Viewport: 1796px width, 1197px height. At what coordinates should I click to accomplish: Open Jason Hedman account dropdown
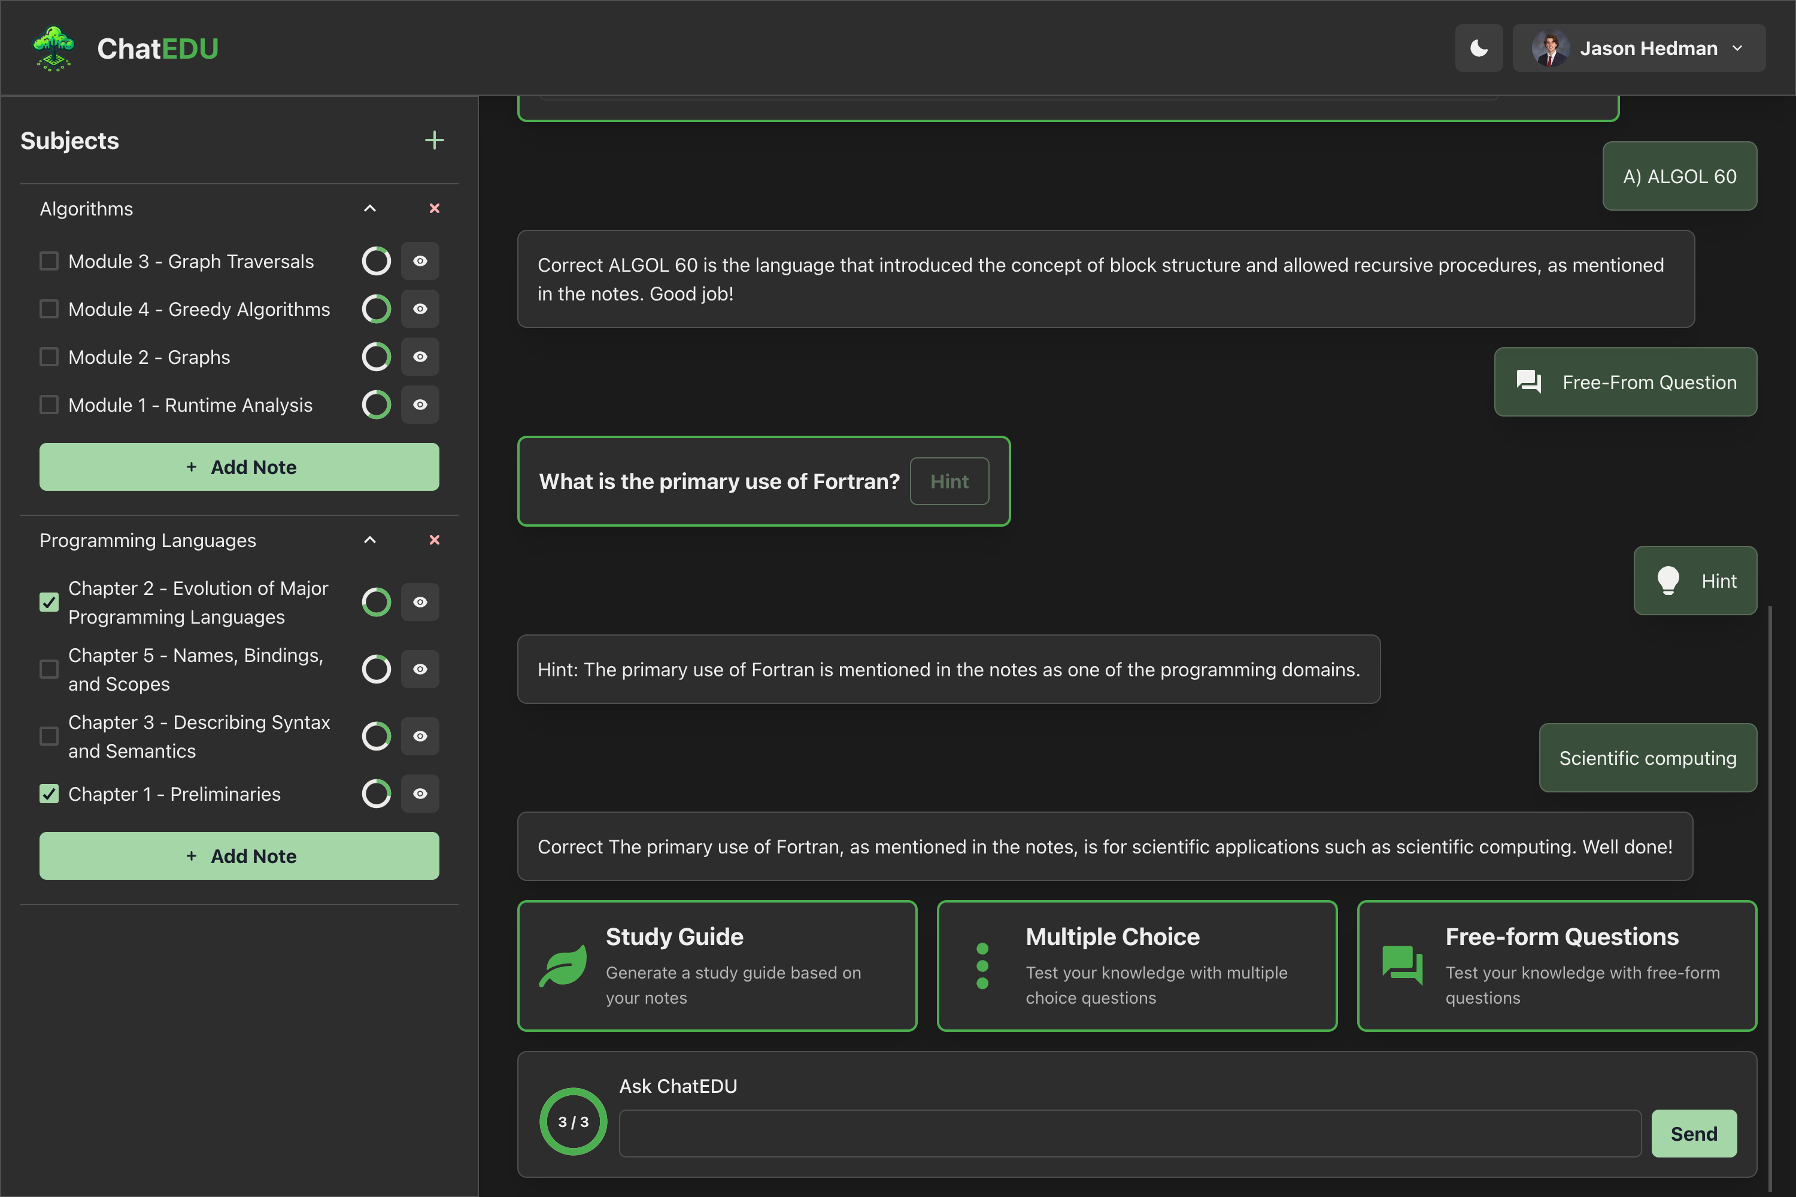pos(1638,48)
